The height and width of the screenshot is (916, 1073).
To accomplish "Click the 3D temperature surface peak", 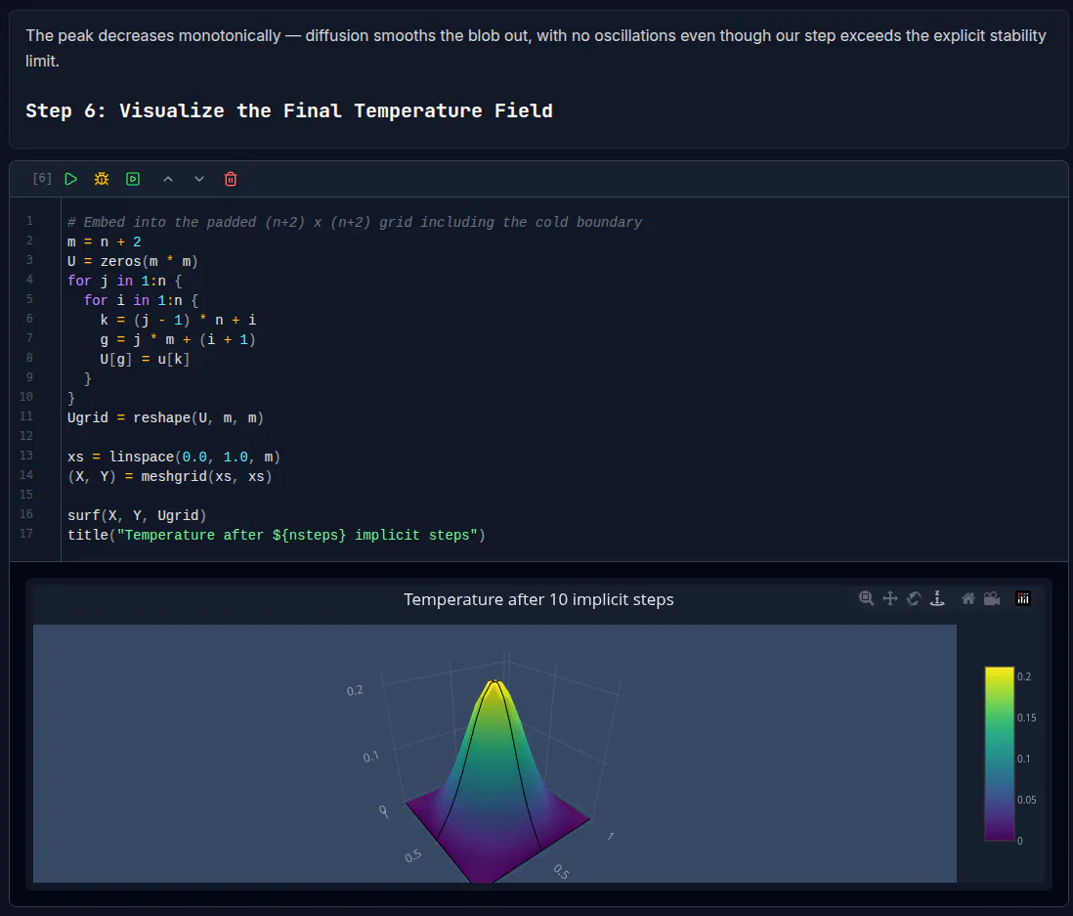I will click(494, 682).
